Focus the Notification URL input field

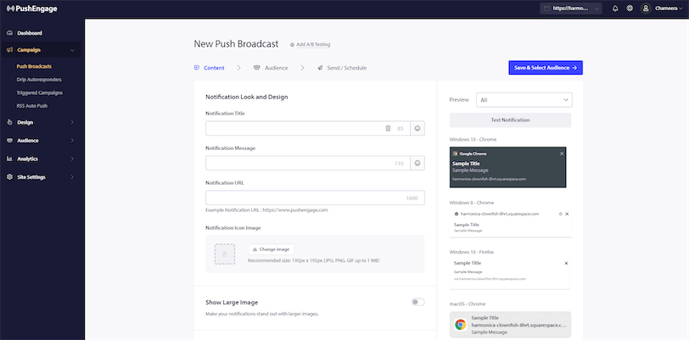tap(315, 198)
